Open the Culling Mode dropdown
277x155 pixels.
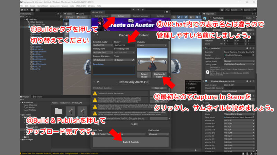coord(239,64)
